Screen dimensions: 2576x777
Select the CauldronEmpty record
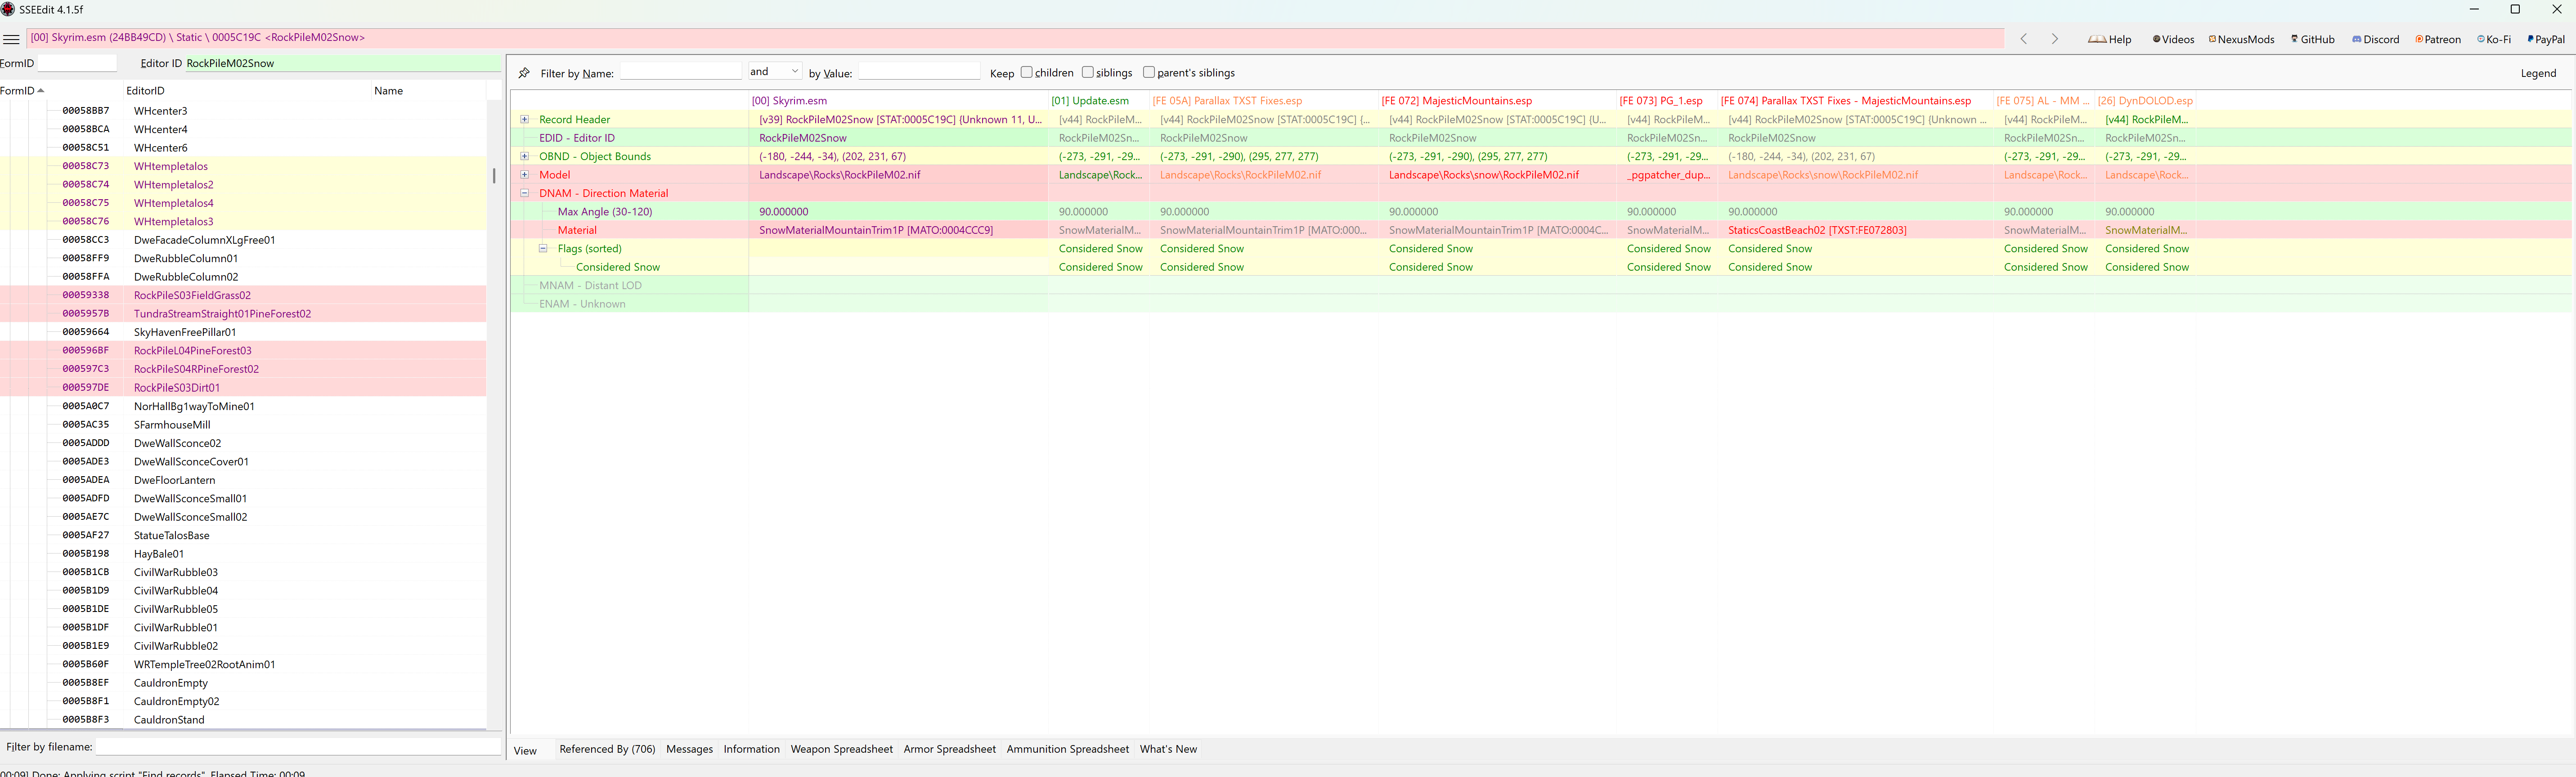point(171,683)
